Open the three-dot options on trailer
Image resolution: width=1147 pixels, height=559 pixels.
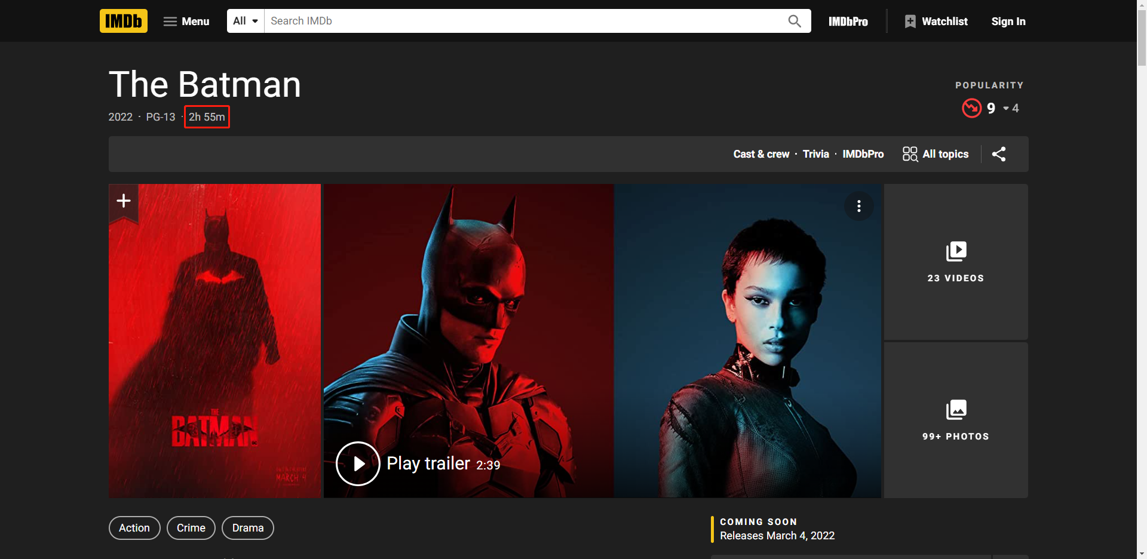point(859,206)
